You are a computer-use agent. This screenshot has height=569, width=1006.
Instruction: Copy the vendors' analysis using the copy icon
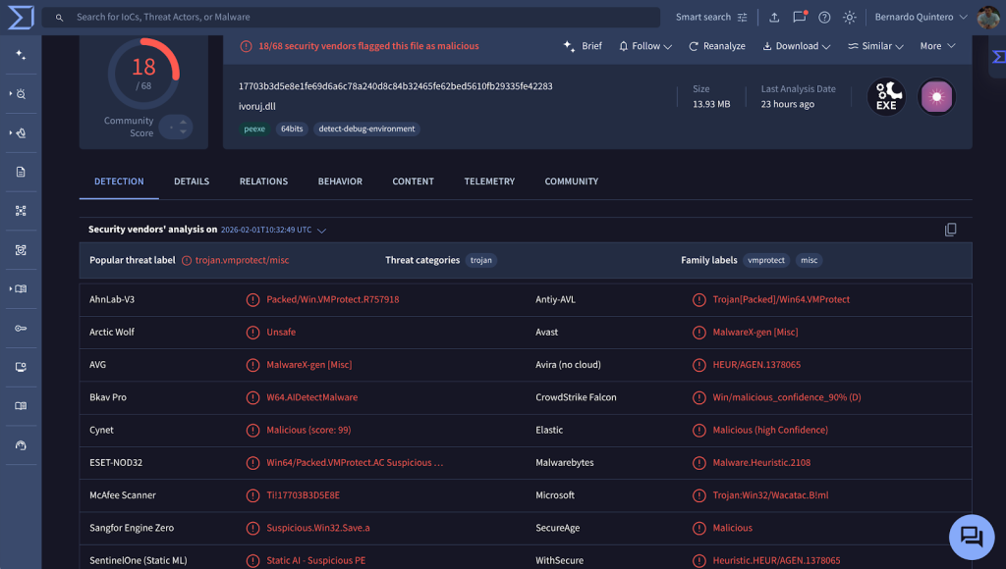[x=950, y=229]
